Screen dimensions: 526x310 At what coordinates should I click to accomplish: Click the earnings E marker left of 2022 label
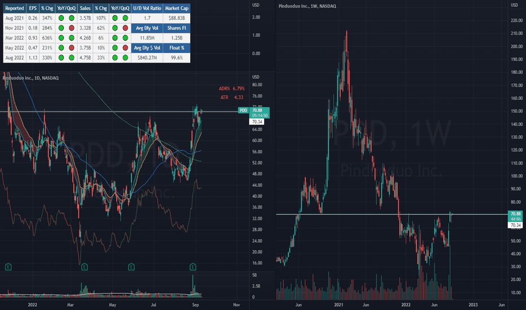[x=8, y=267]
